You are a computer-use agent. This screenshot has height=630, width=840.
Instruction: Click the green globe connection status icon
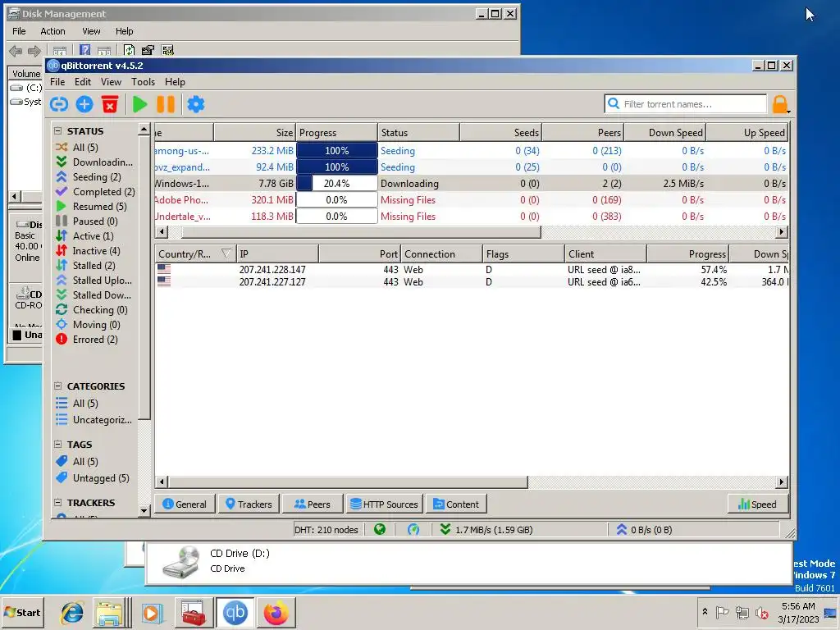pos(380,529)
